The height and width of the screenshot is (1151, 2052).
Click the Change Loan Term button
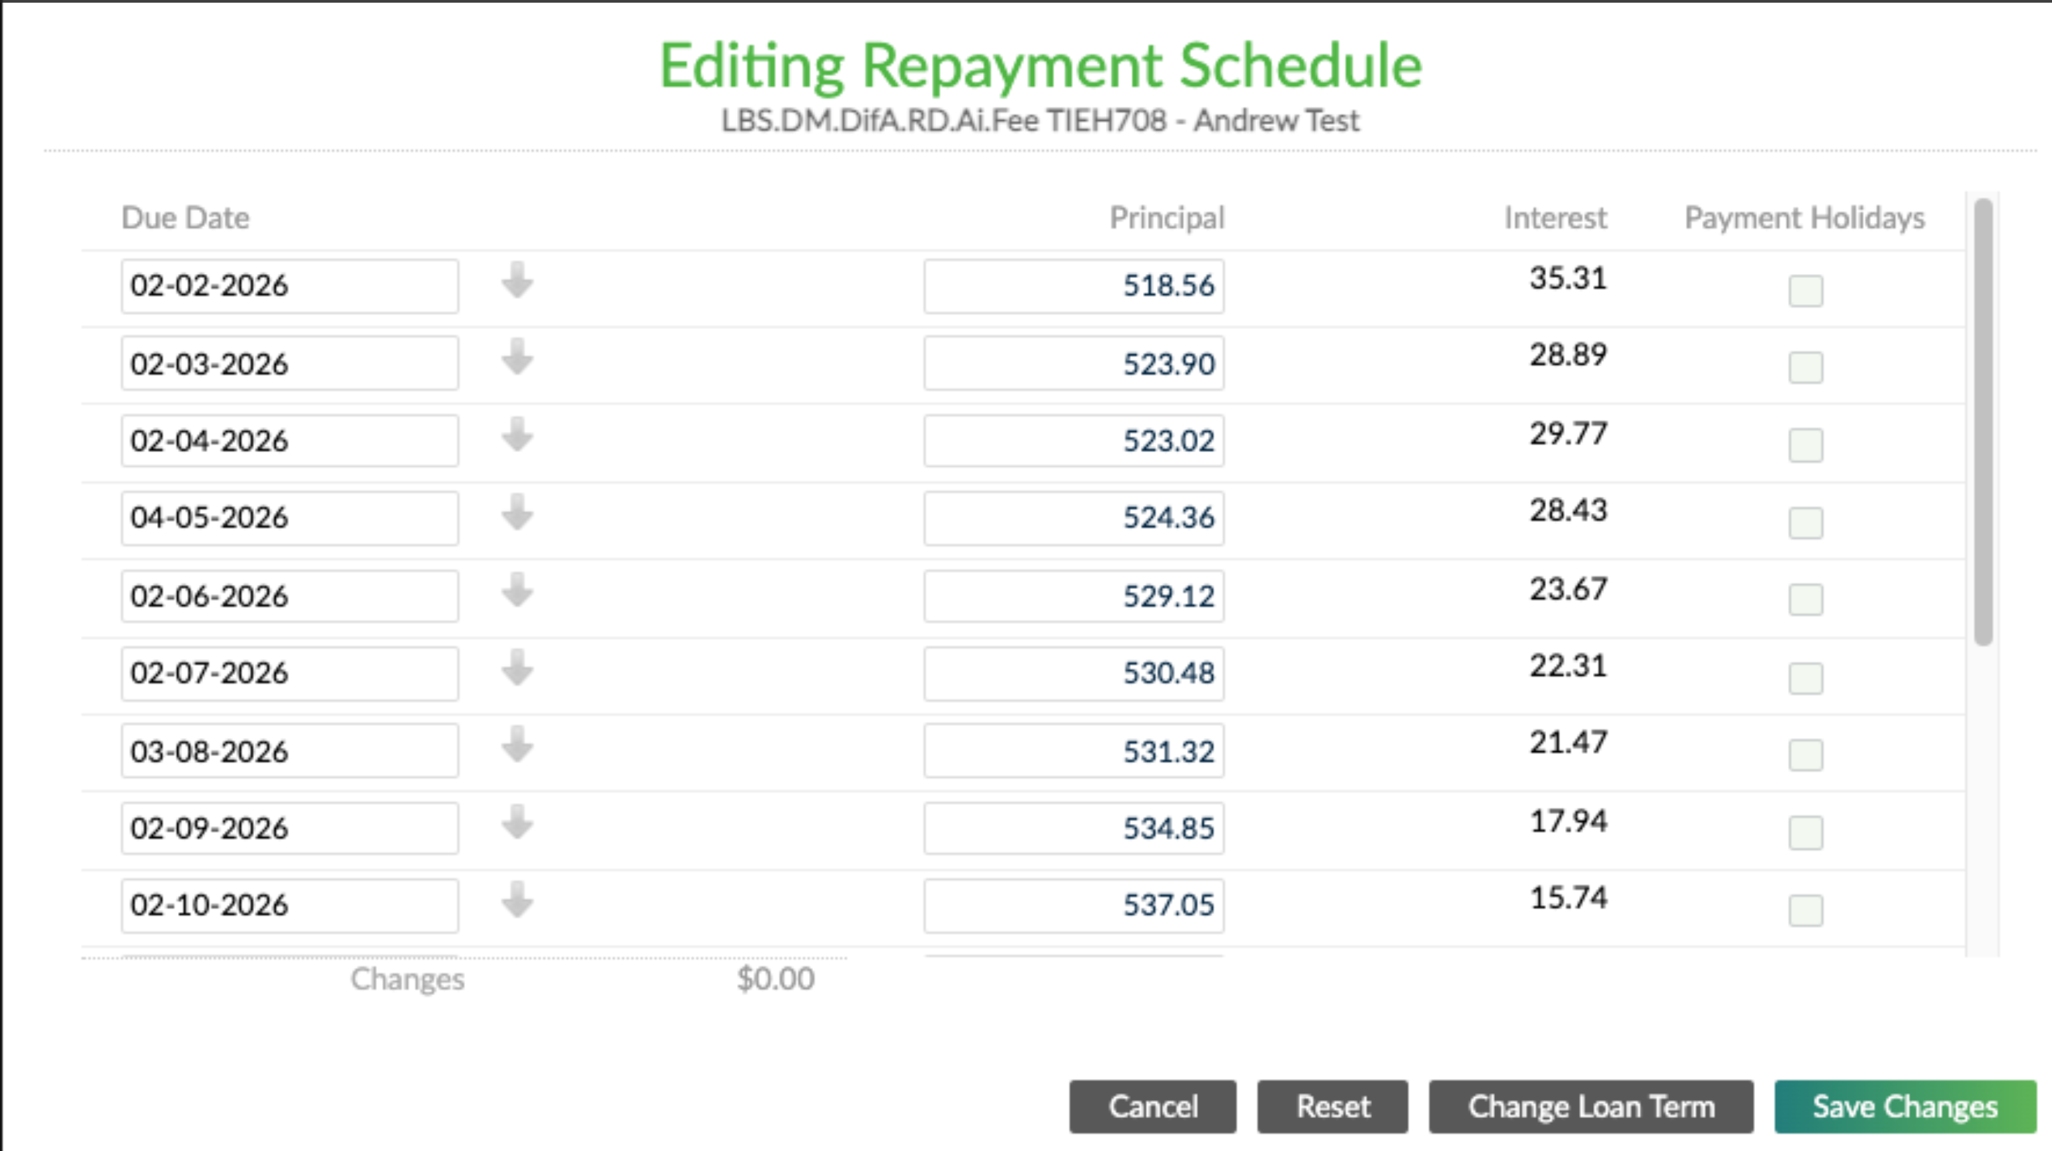tap(1591, 1105)
